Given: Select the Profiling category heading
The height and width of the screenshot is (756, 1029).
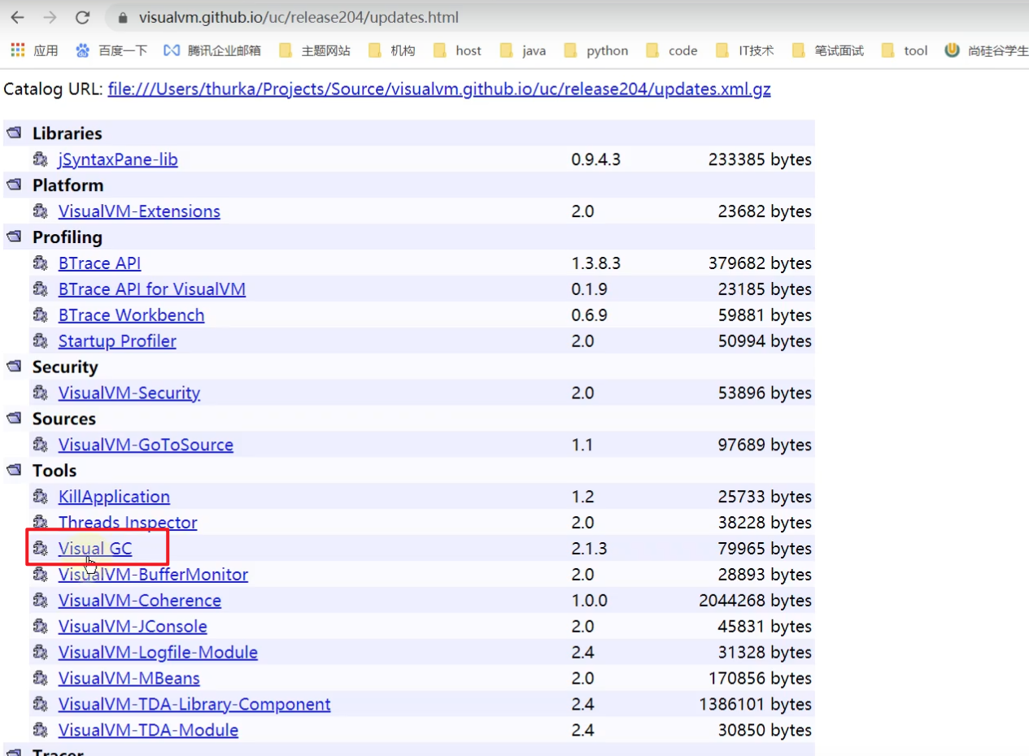Looking at the screenshot, I should tap(68, 237).
